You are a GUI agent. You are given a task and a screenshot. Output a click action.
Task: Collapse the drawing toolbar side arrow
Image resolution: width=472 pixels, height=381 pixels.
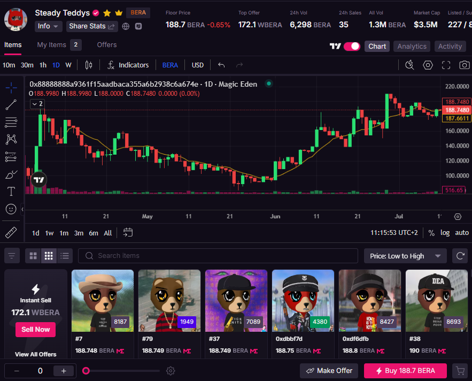[x=22, y=209]
